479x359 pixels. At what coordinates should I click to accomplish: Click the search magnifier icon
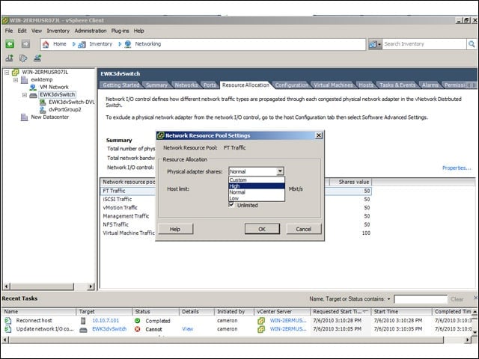click(x=472, y=44)
